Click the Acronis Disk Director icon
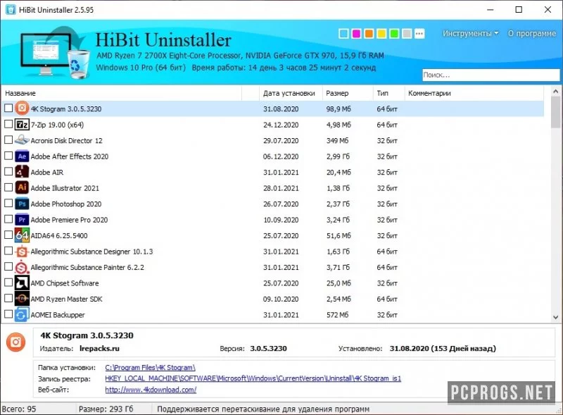Image resolution: width=563 pixels, height=415 pixels. (22, 140)
